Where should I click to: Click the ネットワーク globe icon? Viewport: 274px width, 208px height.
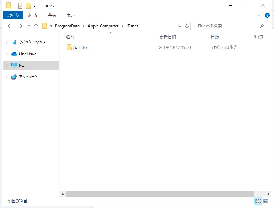[14, 77]
